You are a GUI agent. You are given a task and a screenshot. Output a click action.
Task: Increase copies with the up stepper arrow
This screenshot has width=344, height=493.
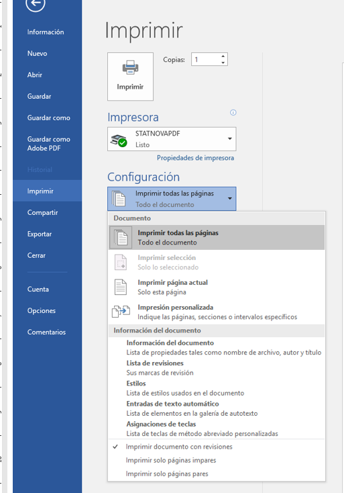tap(223, 56)
